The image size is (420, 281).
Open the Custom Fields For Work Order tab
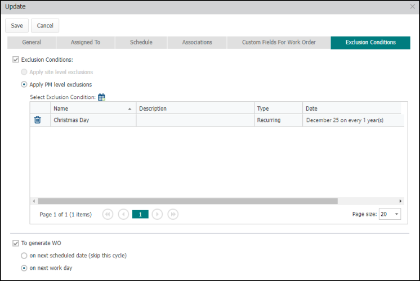(x=279, y=43)
